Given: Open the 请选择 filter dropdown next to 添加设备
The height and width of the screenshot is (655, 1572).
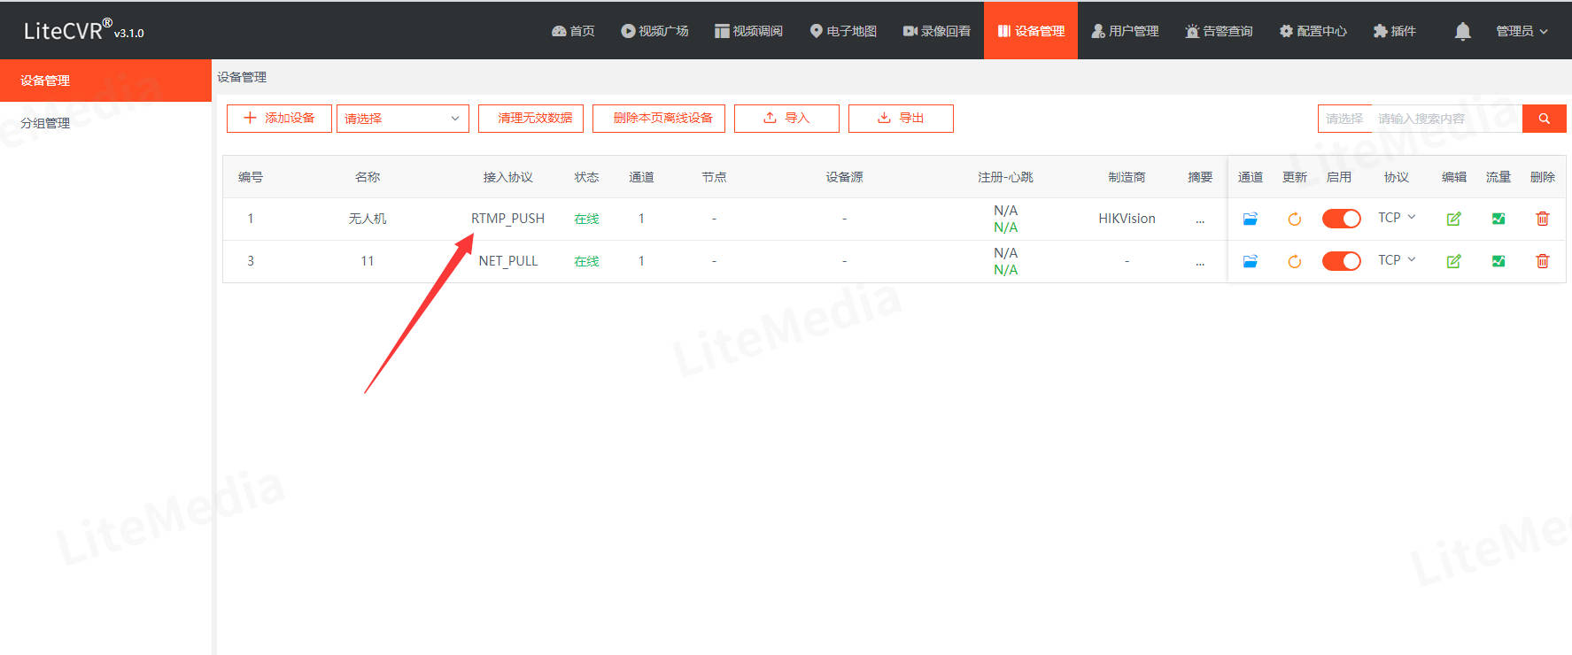Looking at the screenshot, I should coord(402,119).
